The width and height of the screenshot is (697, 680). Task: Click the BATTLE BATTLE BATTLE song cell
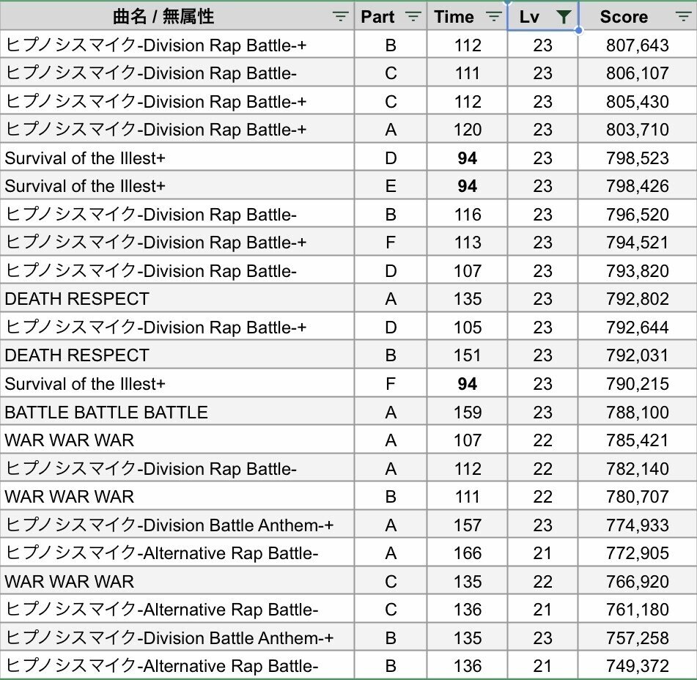click(177, 412)
